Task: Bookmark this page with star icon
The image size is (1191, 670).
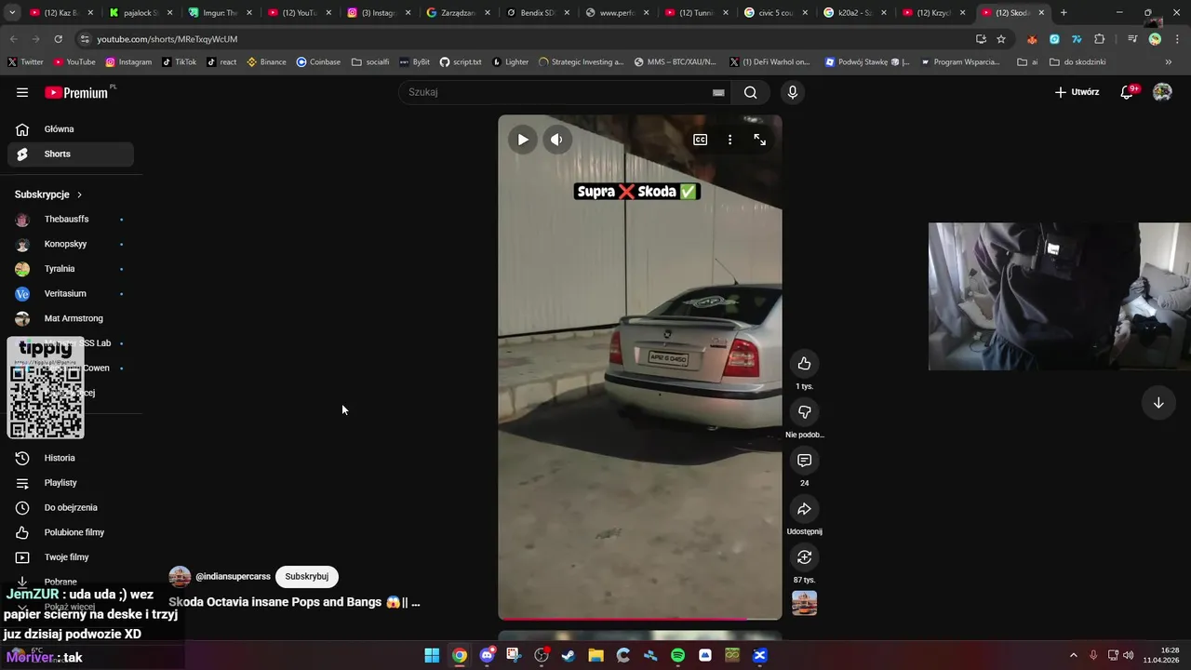Action: [1001, 39]
